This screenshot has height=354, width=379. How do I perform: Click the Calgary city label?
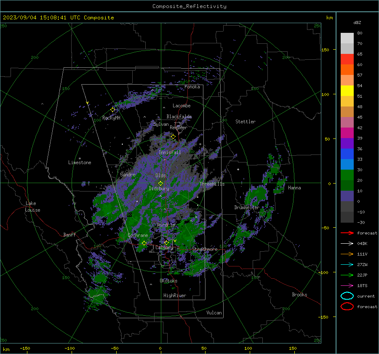click(164, 248)
